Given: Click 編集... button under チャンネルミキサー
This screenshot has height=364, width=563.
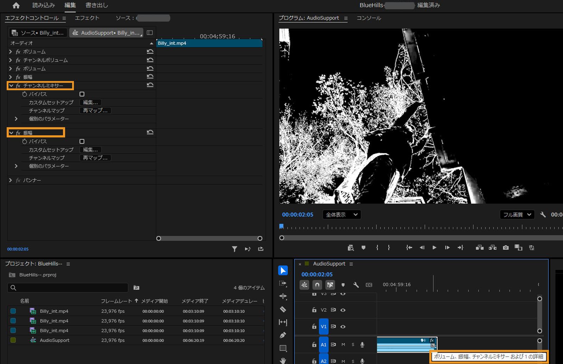Looking at the screenshot, I should [90, 103].
